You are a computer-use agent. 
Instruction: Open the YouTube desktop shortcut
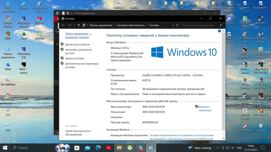coord(39,20)
